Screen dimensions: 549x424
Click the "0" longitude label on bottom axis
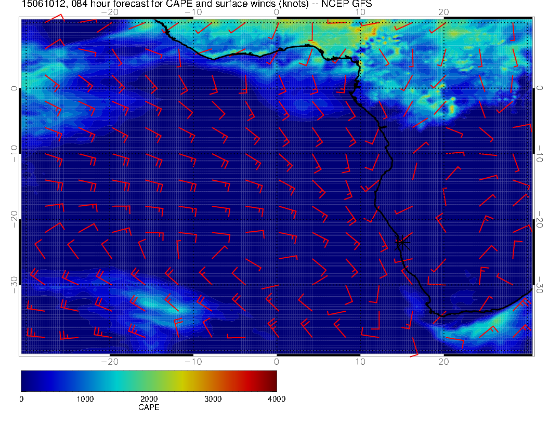point(277,361)
